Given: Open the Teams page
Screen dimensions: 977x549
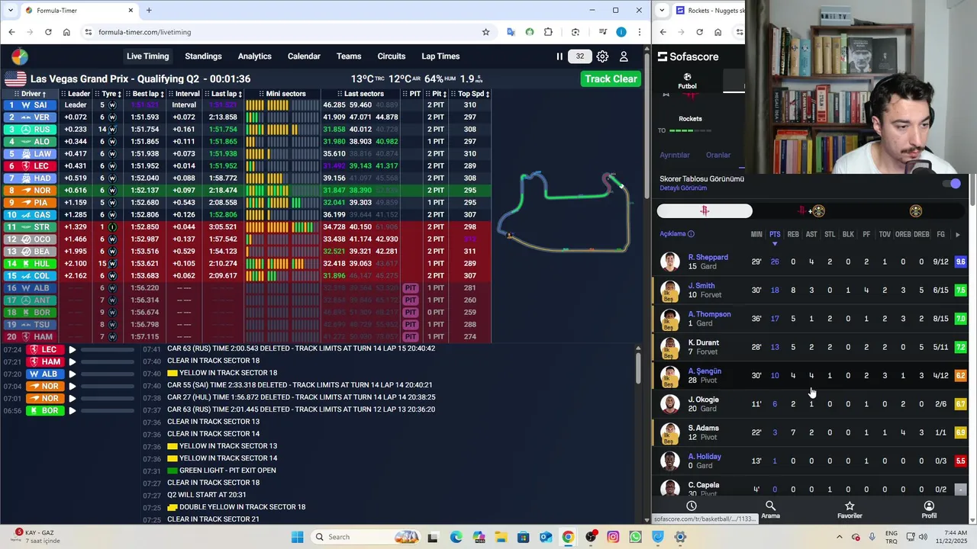Looking at the screenshot, I should point(349,56).
